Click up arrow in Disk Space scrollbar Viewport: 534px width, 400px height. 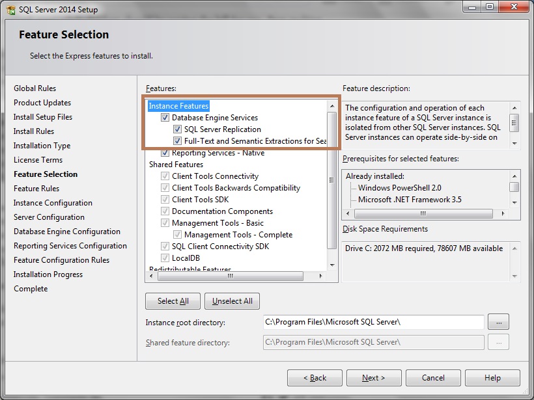[x=514, y=248]
